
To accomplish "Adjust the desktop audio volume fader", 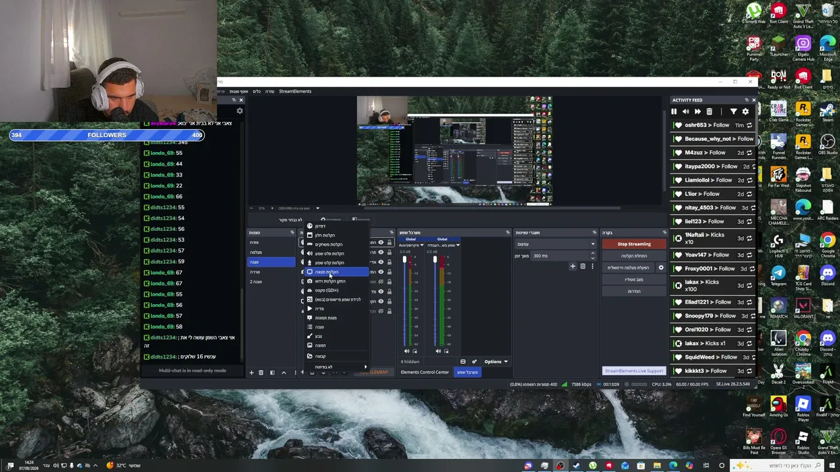I will click(434, 260).
